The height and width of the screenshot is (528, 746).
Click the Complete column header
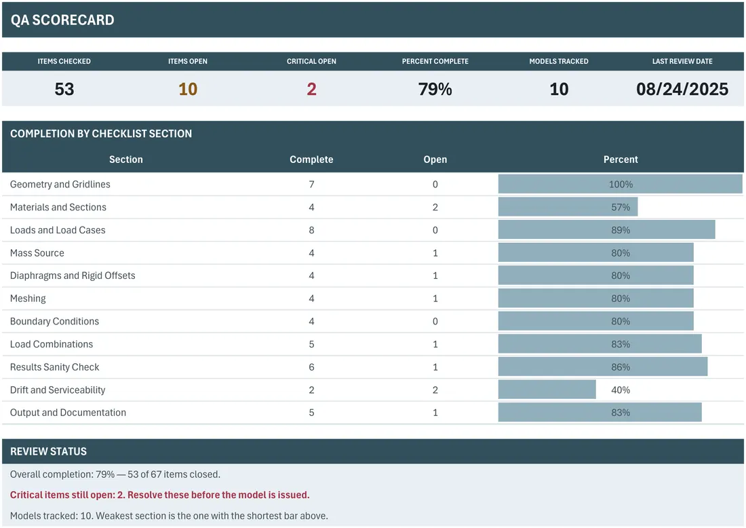[x=311, y=159]
